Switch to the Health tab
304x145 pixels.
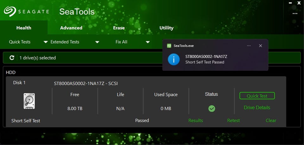point(24,28)
